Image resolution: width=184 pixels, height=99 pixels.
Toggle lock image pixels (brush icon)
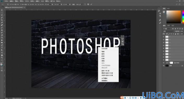pos(169,34)
